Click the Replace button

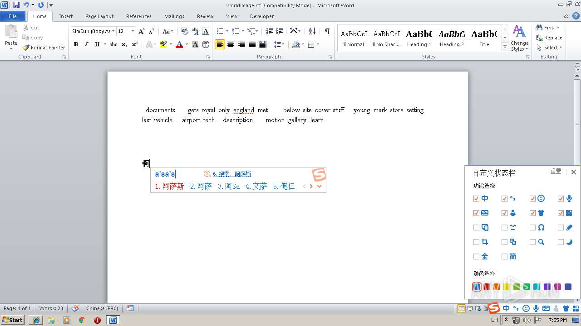click(x=549, y=38)
